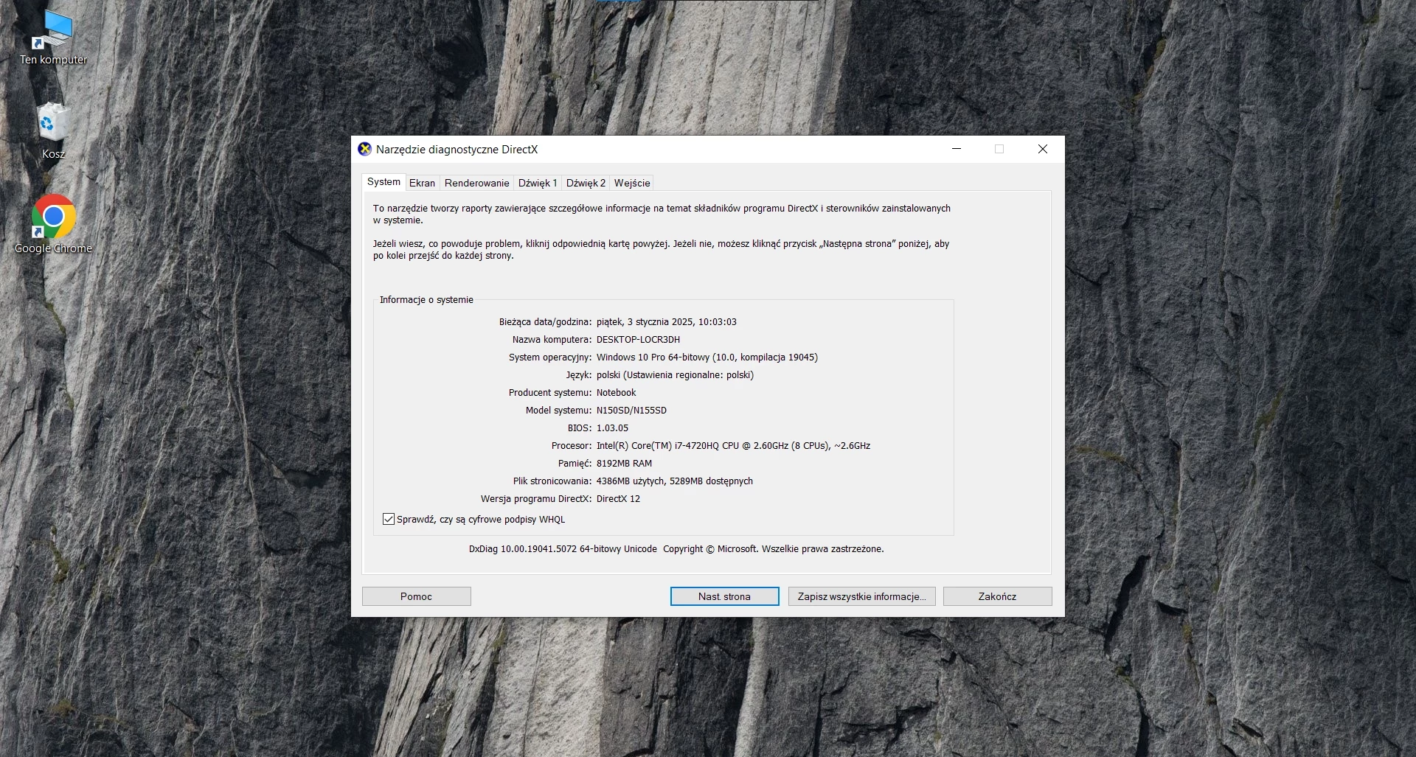
Task: Click the Zakończ button
Action: tap(997, 596)
